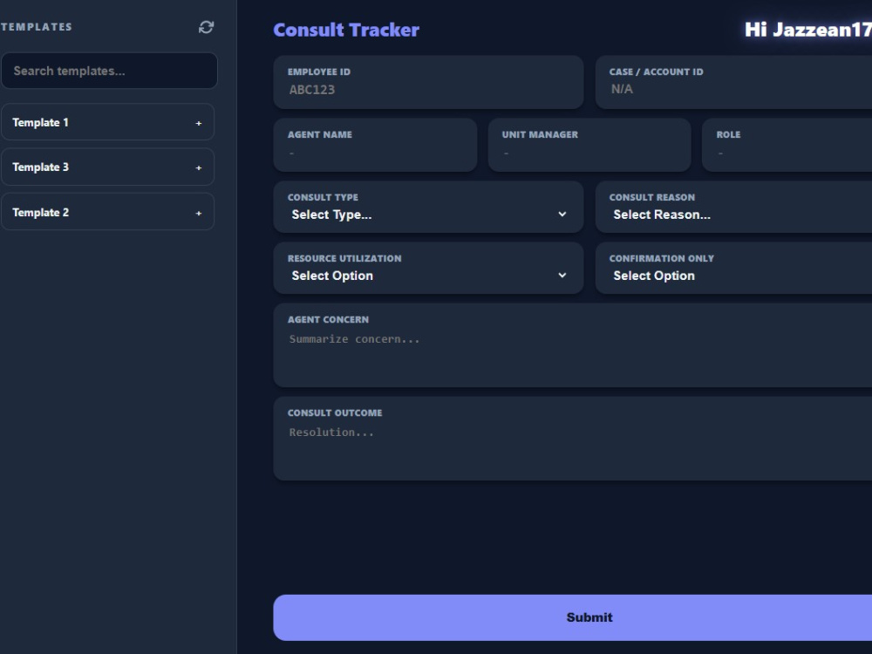Viewport: 872px width, 654px height.
Task: Expand Template 3 plus icon
Action: click(x=199, y=168)
